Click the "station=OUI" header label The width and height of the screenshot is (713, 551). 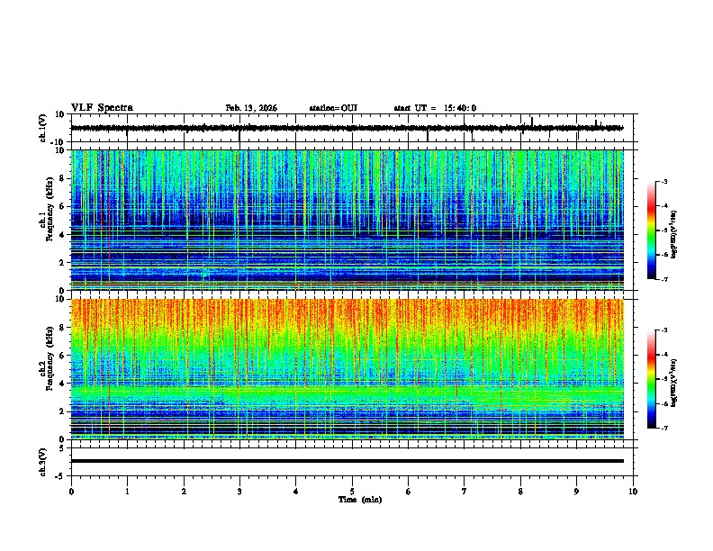[x=333, y=108]
